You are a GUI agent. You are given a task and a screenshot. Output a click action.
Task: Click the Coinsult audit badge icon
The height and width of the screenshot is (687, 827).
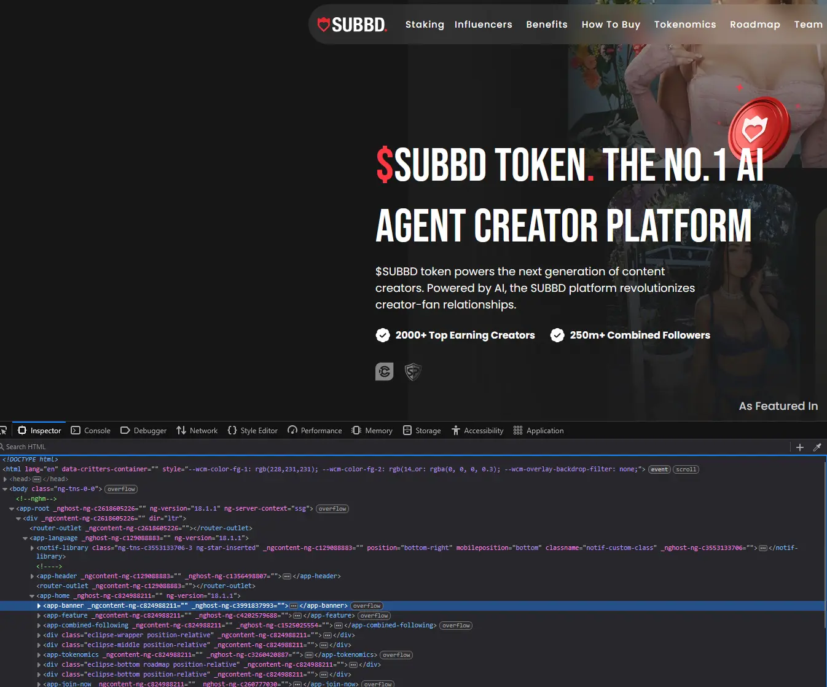click(x=385, y=371)
